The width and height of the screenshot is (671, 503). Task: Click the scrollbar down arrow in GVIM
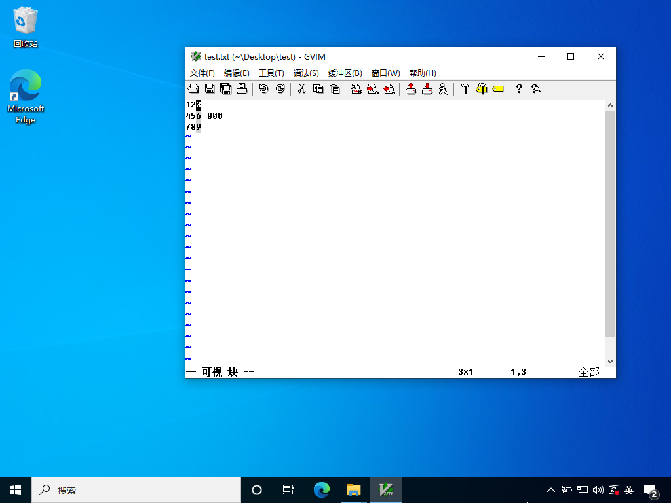tap(610, 361)
